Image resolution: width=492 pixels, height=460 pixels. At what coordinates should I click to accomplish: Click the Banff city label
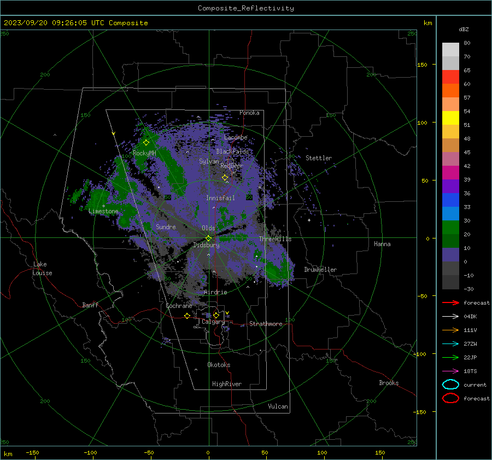click(x=90, y=305)
